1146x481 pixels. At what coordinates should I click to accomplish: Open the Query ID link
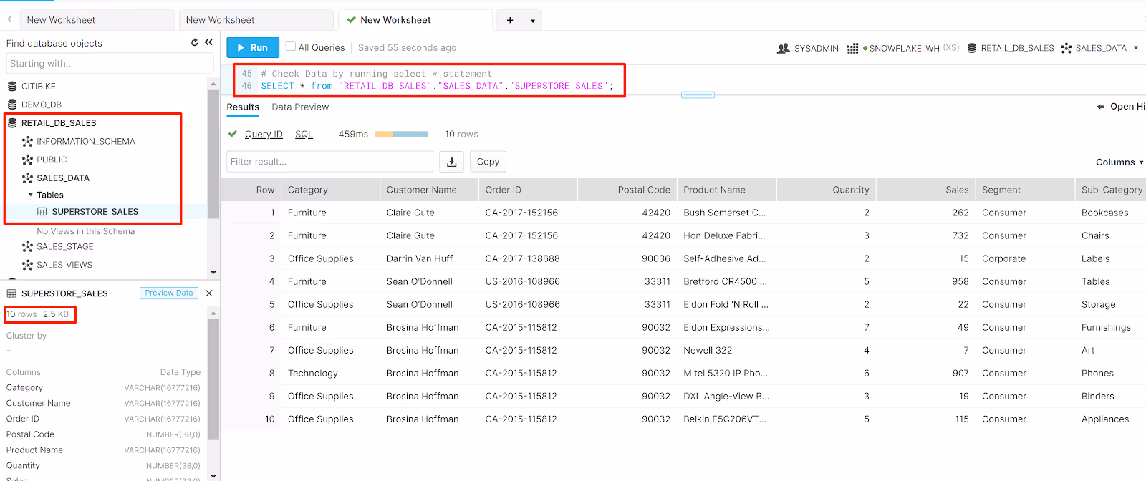[x=264, y=134]
